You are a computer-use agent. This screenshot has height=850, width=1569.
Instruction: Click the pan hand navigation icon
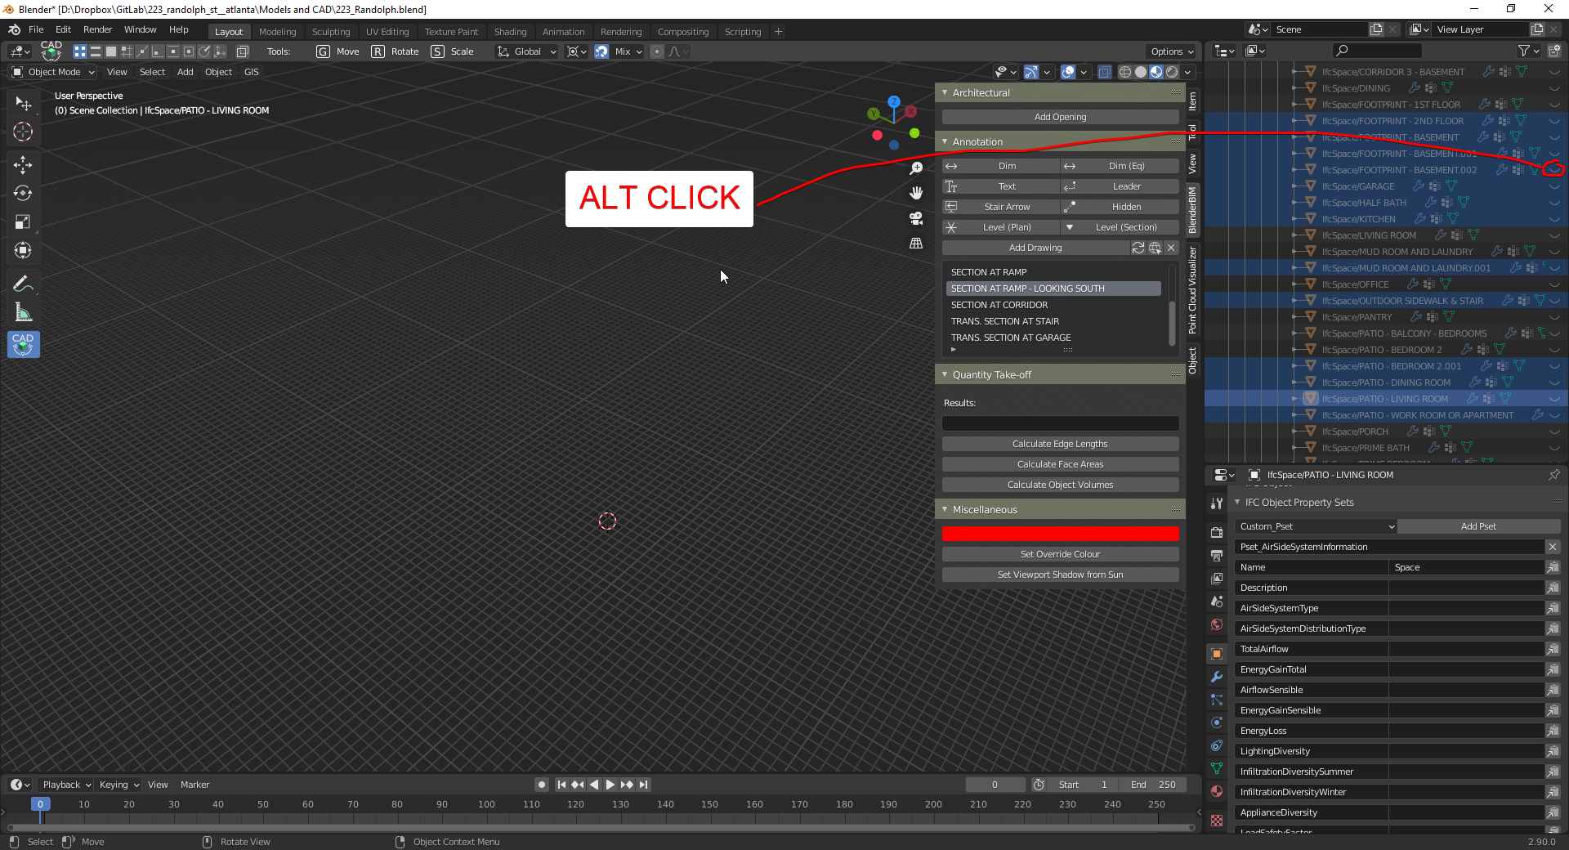tap(916, 193)
